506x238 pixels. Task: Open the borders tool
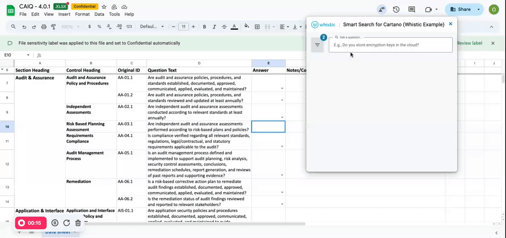(x=257, y=26)
